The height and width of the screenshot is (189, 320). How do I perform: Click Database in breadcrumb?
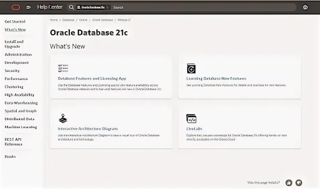tap(68, 20)
